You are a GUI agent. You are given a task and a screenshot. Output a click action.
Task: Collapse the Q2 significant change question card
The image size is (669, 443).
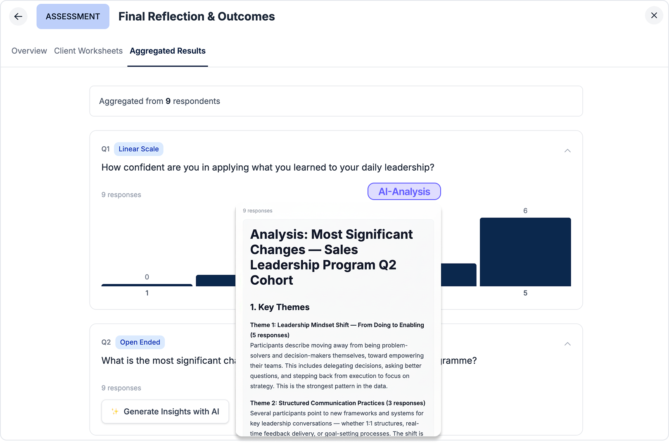pyautogui.click(x=568, y=343)
